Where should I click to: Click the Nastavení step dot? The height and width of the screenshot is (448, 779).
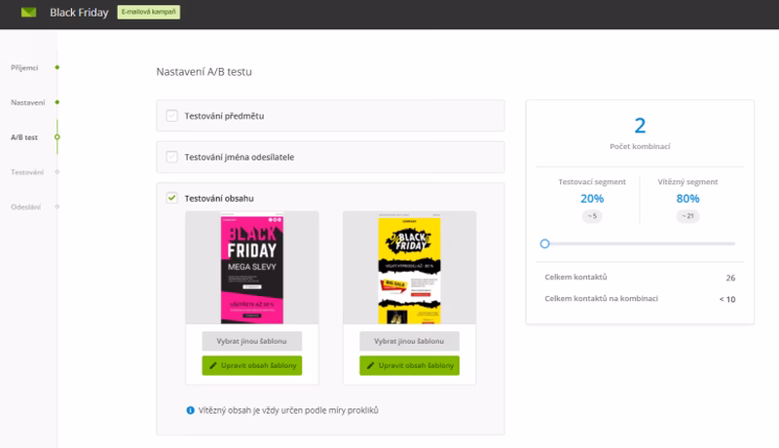coord(57,102)
